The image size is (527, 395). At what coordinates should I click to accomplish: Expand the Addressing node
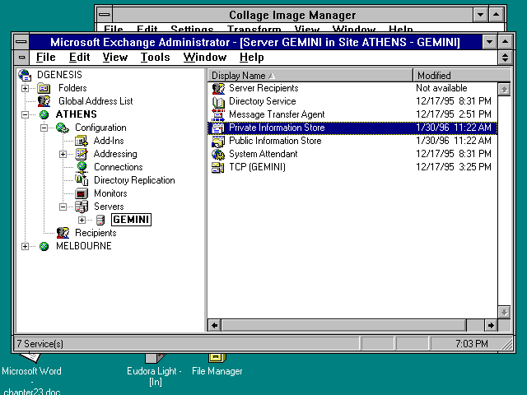tap(63, 154)
